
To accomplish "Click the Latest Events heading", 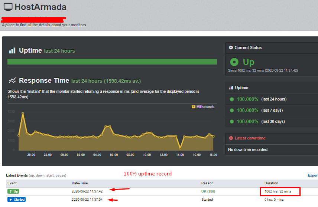I will [17, 175].
